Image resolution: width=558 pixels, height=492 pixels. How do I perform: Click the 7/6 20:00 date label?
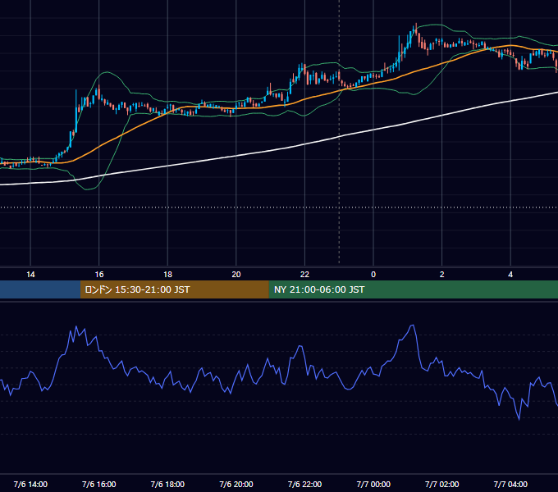click(x=236, y=484)
